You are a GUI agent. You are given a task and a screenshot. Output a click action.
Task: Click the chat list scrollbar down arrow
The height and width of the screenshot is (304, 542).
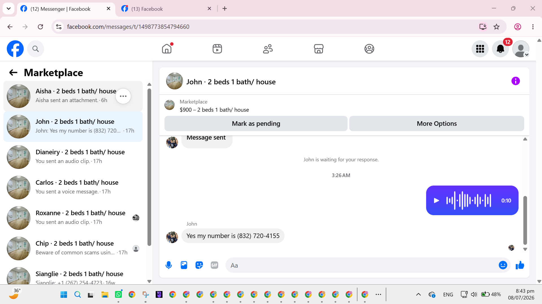click(x=149, y=281)
